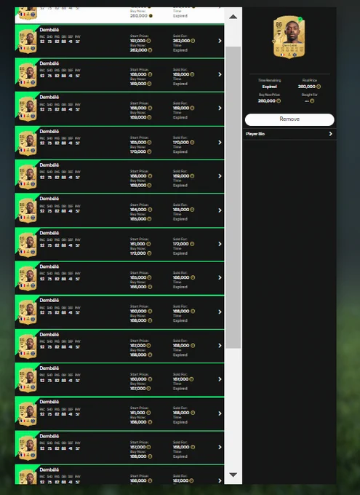Screen dimensions: 360x495
Task: Click the Sold For 170,000 value
Action: (x=181, y=143)
